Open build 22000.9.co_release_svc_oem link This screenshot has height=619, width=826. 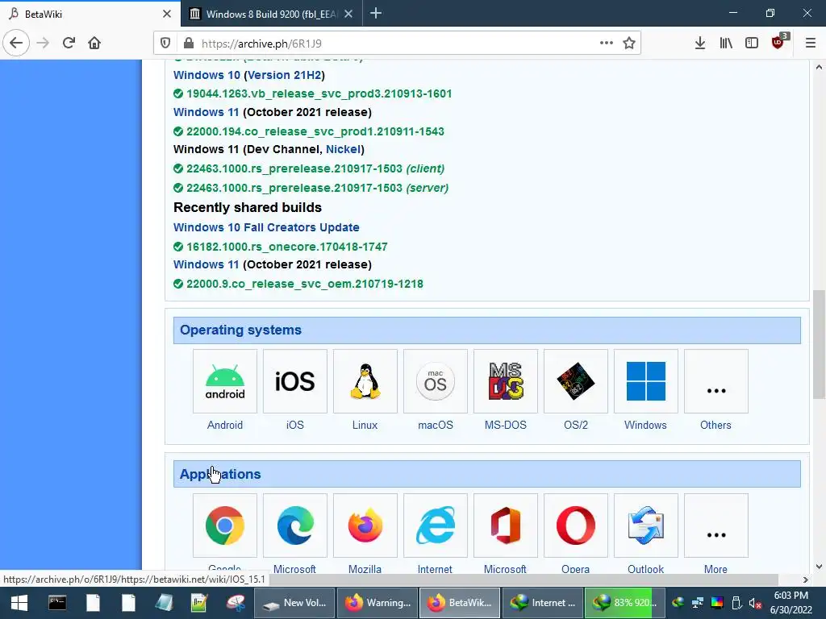pos(304,284)
